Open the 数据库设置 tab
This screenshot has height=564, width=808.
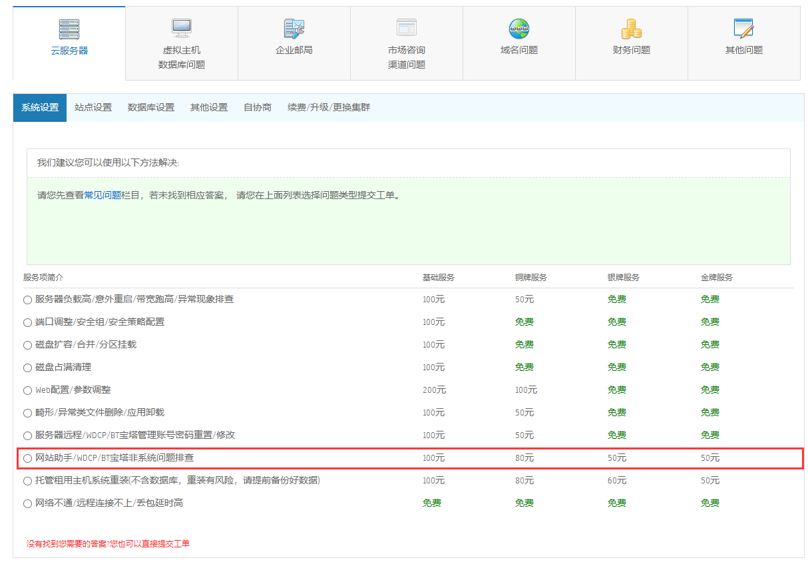pos(151,108)
